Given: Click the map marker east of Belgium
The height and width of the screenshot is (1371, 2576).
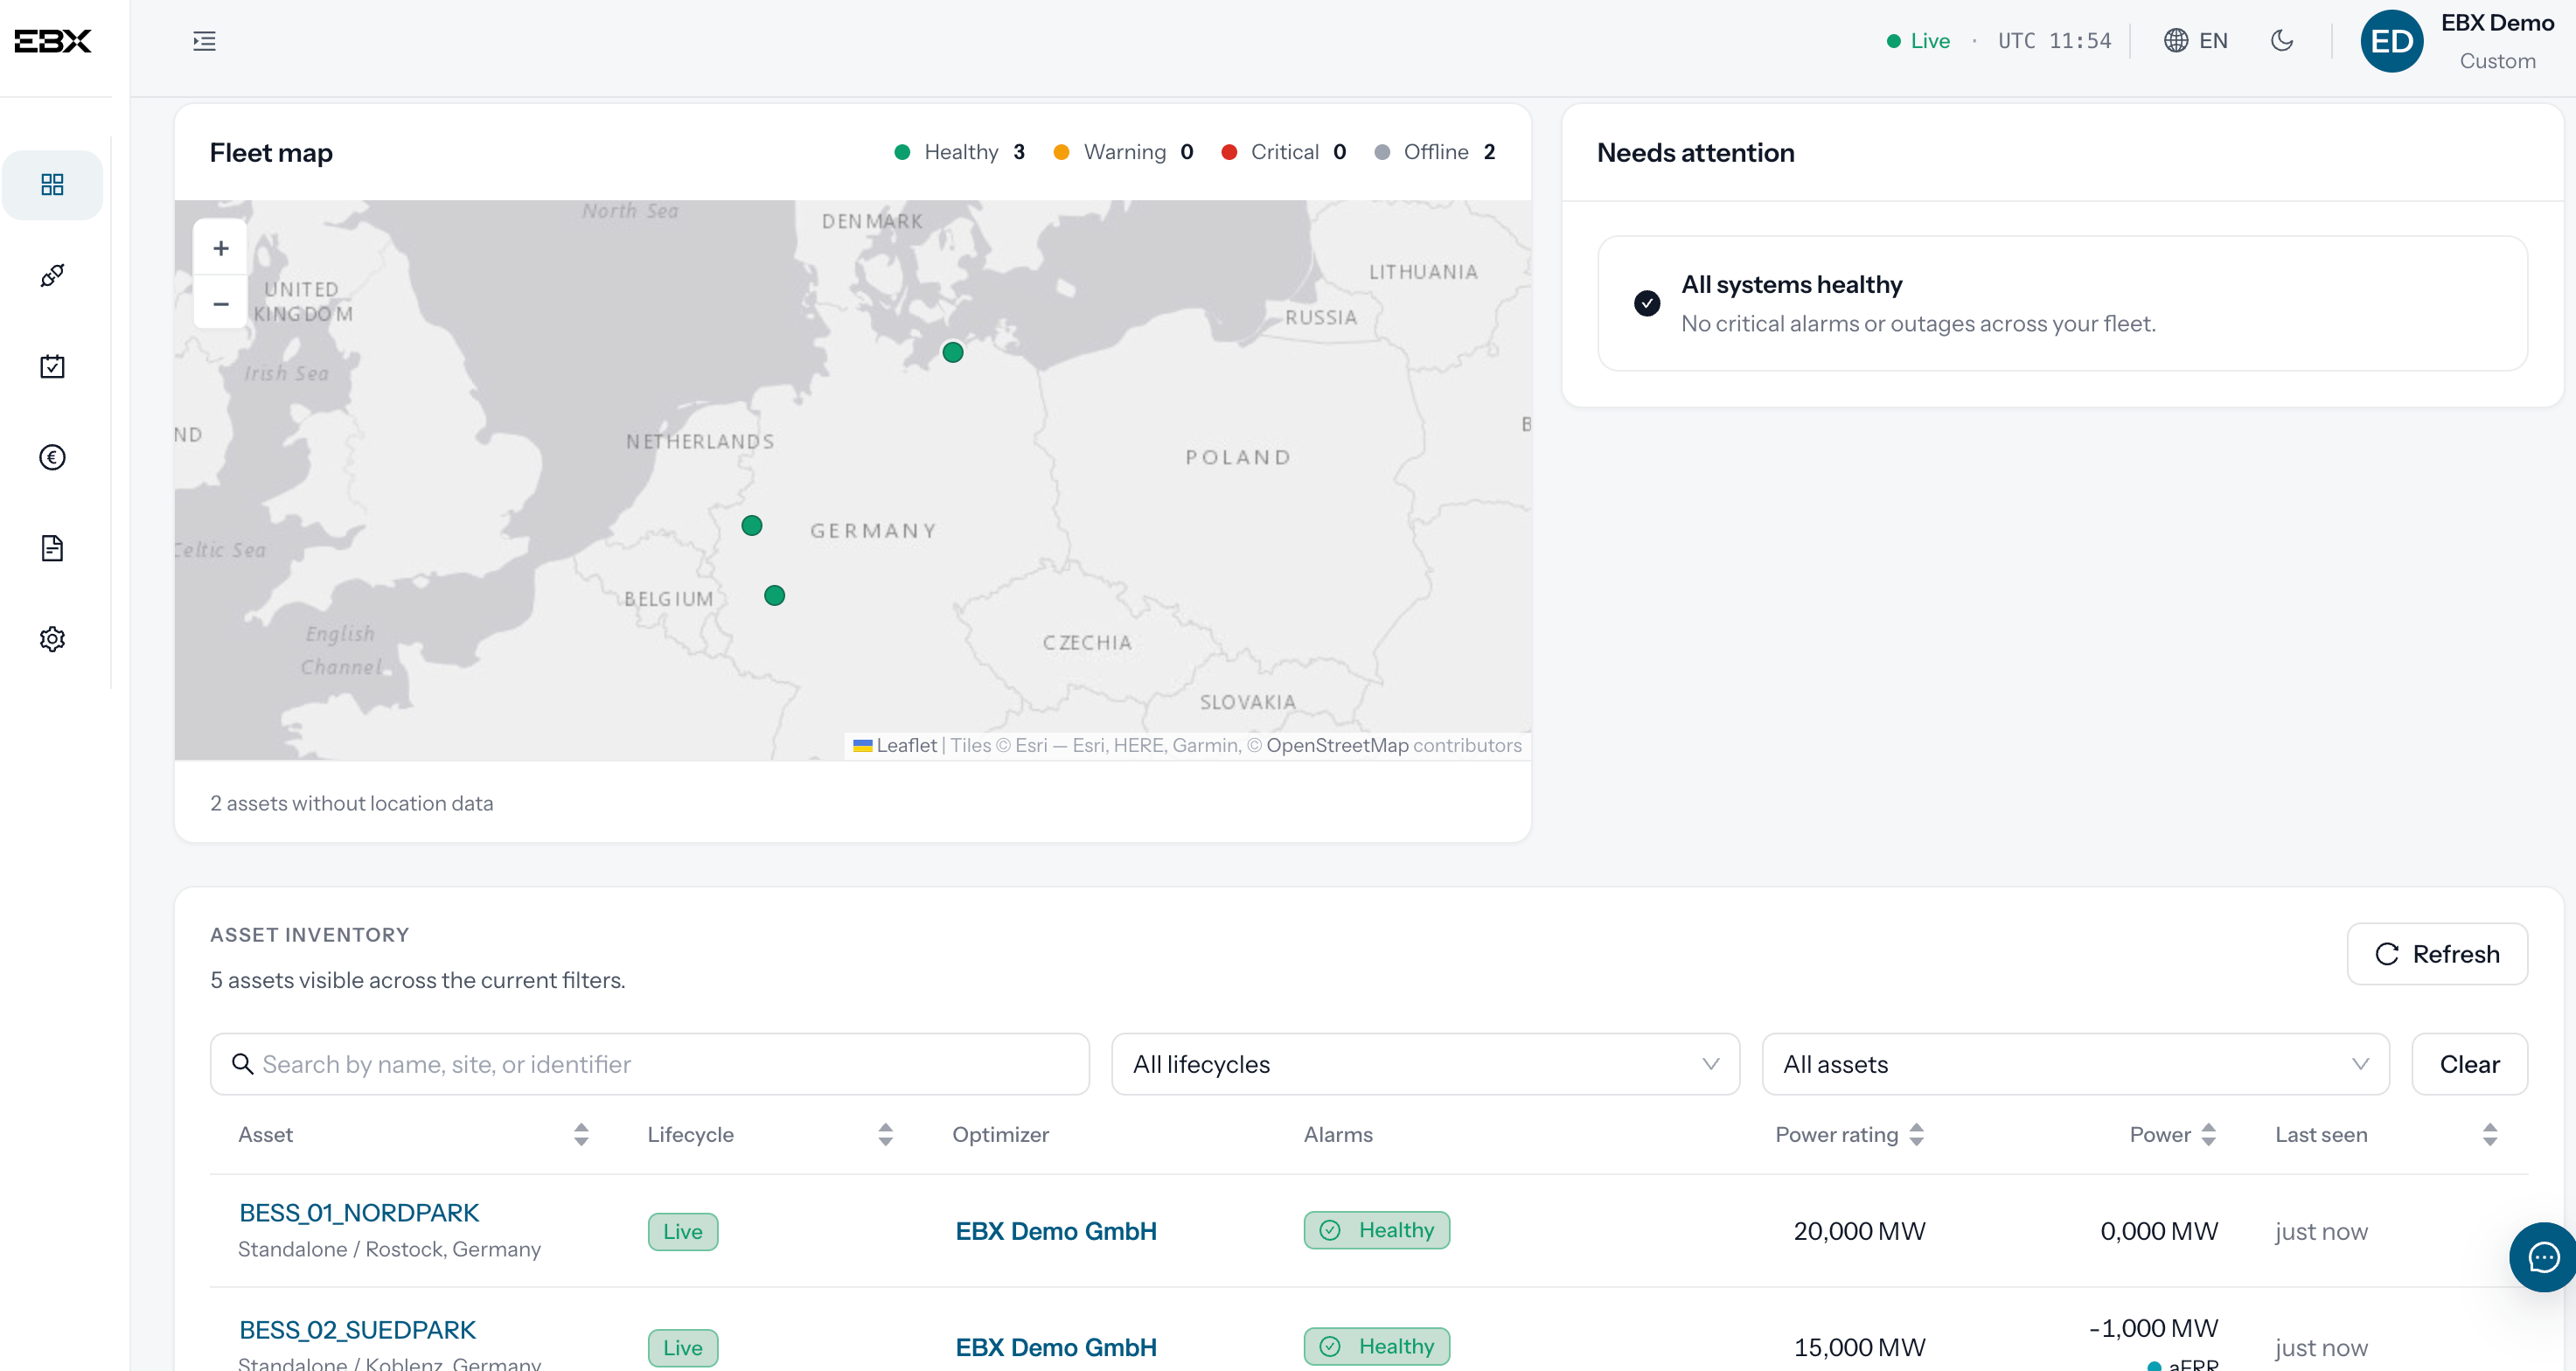Looking at the screenshot, I should pos(774,595).
